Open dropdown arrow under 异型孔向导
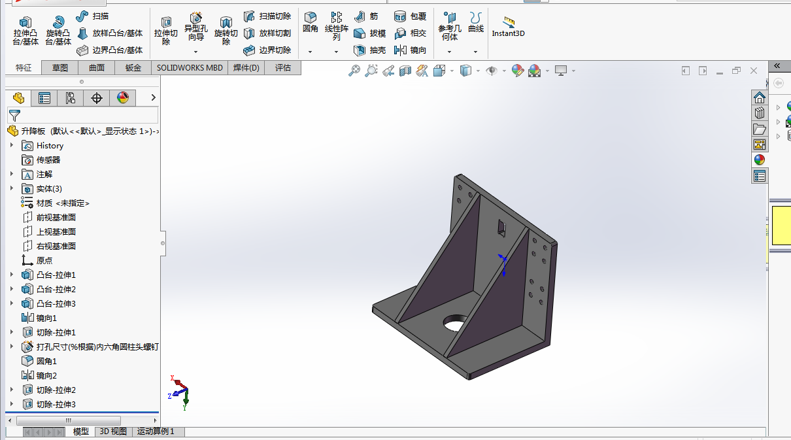 195,52
